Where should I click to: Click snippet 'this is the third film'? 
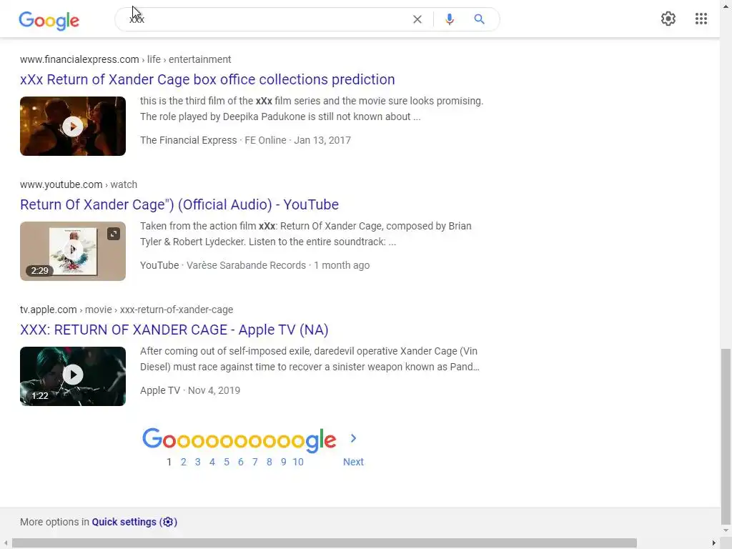[312, 109]
